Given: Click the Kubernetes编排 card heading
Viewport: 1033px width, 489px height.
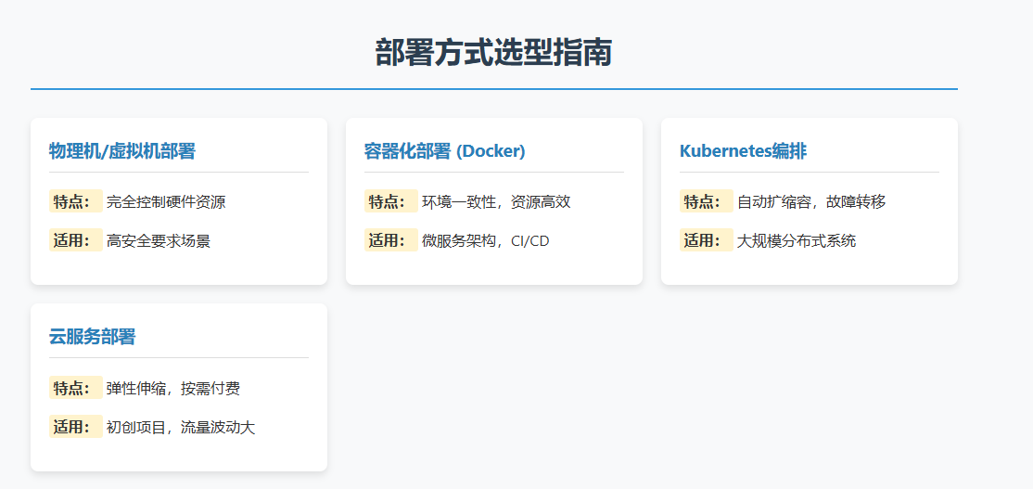Looking at the screenshot, I should pos(743,151).
